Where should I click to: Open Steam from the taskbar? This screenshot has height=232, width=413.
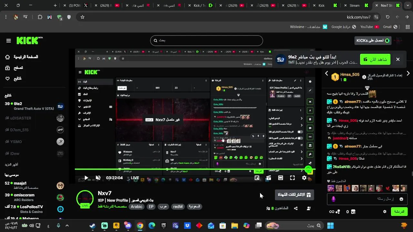(92, 226)
